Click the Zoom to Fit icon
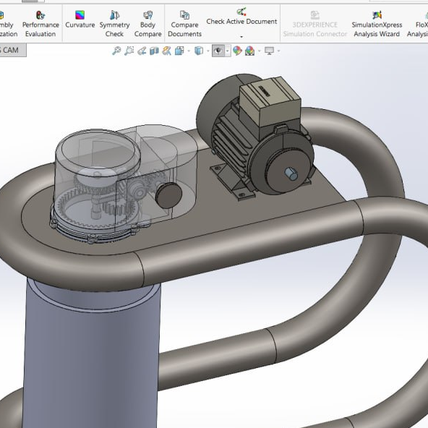The height and width of the screenshot is (428, 428). coord(116,51)
